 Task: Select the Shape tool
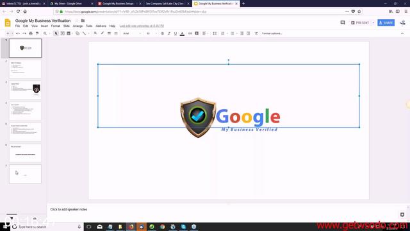(x=78, y=33)
